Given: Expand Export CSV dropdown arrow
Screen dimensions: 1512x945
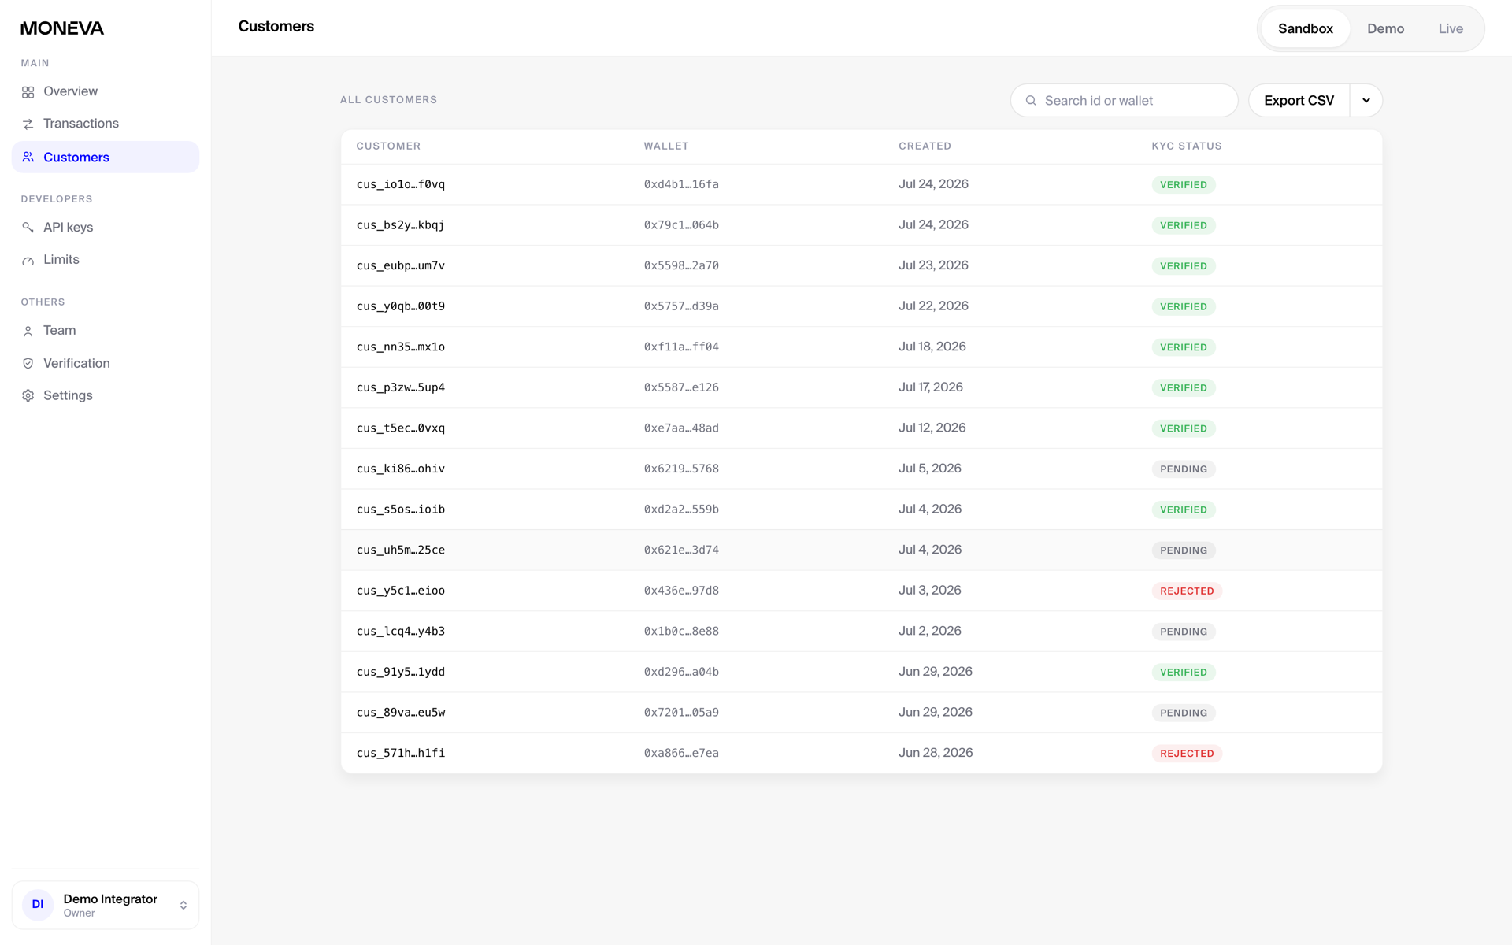Looking at the screenshot, I should coord(1366,101).
